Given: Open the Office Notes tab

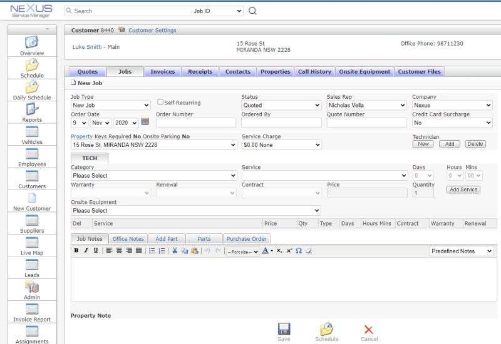Looking at the screenshot, I should pos(128,239).
